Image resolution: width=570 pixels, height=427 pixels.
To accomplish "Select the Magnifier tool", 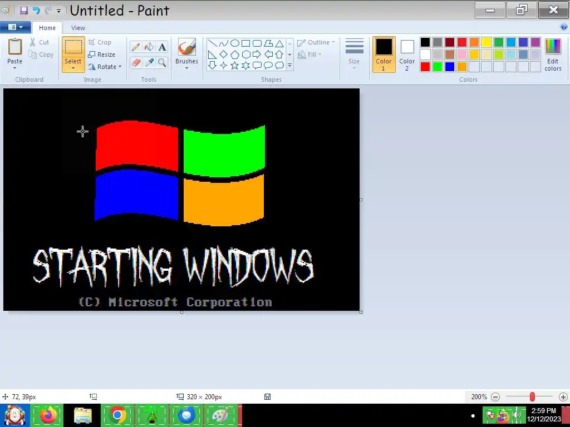I will (x=162, y=62).
